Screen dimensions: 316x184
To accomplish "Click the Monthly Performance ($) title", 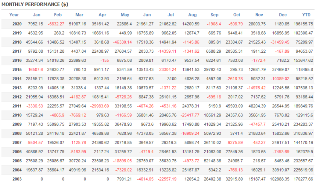I will pos(35,5).
